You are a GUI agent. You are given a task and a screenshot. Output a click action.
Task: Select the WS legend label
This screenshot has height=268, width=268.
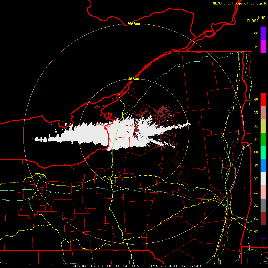(x=255, y=166)
